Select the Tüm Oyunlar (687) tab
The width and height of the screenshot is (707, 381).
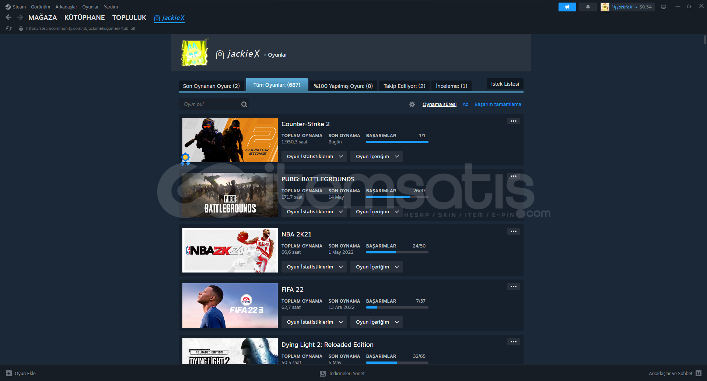point(277,85)
